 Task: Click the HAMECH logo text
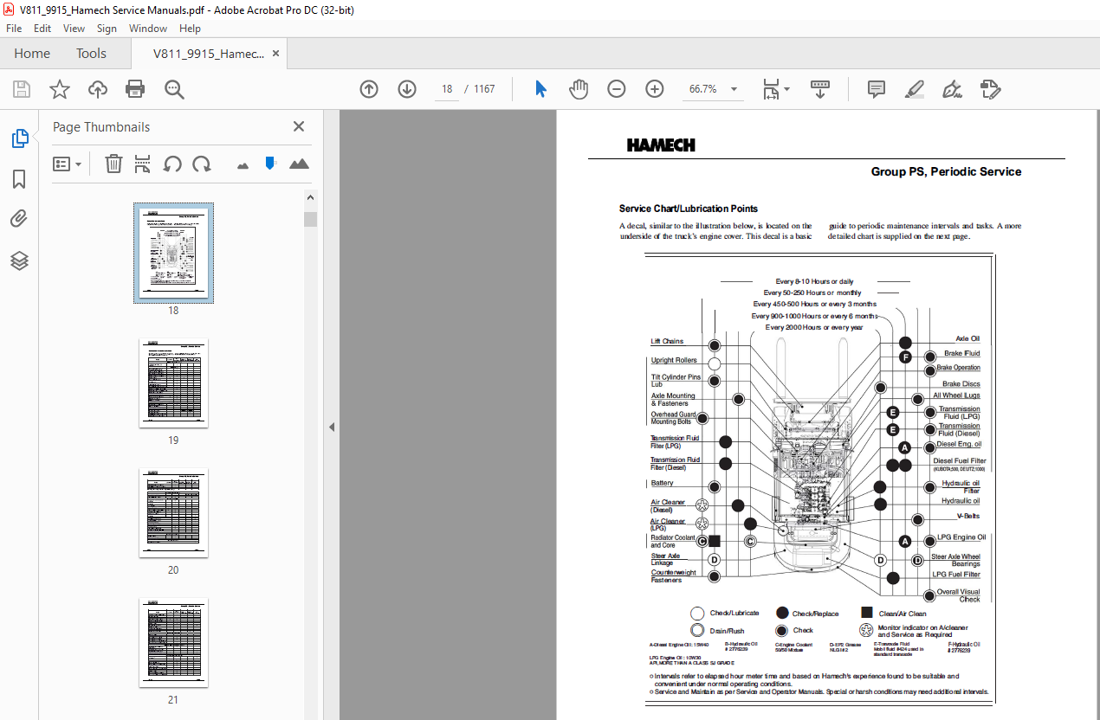pyautogui.click(x=661, y=145)
